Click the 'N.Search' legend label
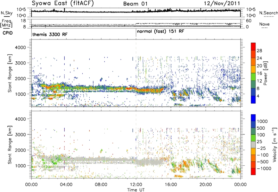This screenshot has height=192, width=278. 268,13
